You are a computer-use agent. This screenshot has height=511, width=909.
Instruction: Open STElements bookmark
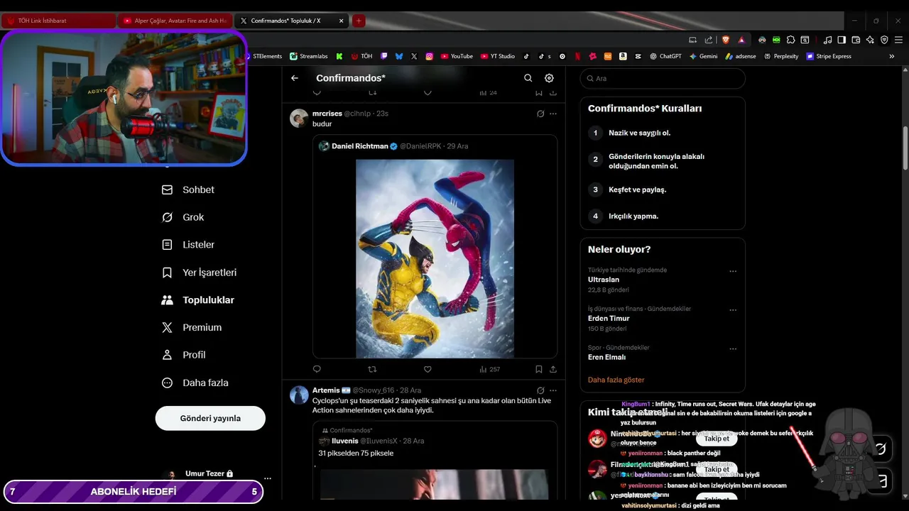(x=263, y=56)
